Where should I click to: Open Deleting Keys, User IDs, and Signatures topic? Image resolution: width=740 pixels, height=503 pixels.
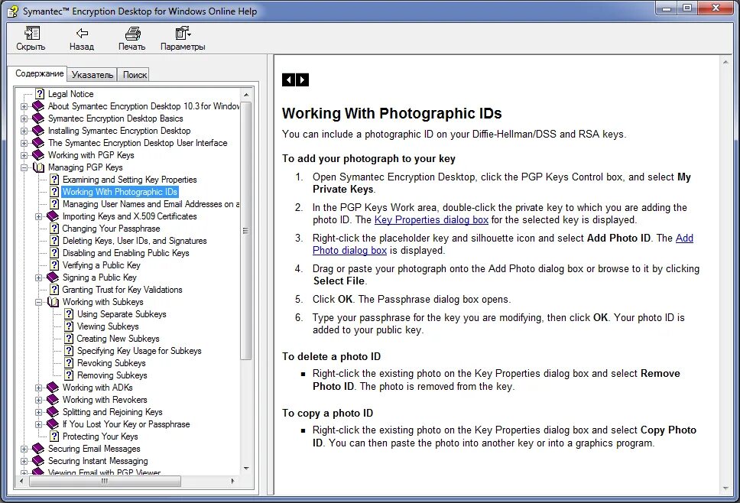pyautogui.click(x=135, y=241)
